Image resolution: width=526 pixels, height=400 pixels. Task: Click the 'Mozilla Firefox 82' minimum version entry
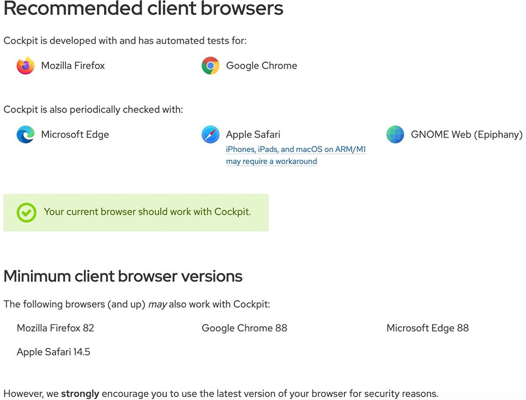pos(55,328)
